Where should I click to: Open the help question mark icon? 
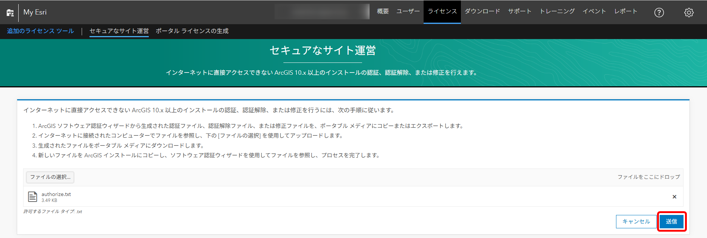tap(659, 13)
